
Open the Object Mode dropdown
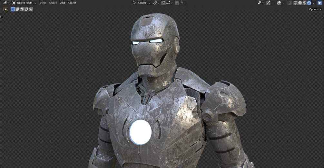point(24,3)
